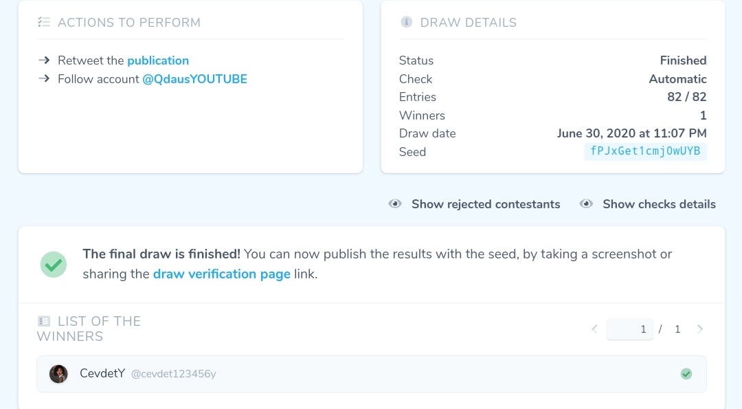Select the seed code fPJxGet1cmjOwUYB
This screenshot has width=742, height=409.
coord(645,151)
